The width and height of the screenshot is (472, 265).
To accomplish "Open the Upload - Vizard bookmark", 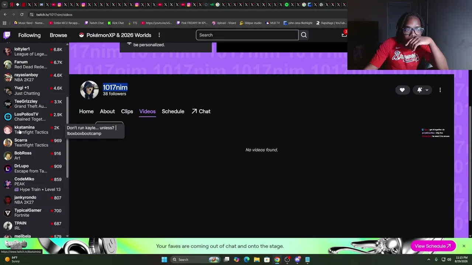I will (224, 23).
